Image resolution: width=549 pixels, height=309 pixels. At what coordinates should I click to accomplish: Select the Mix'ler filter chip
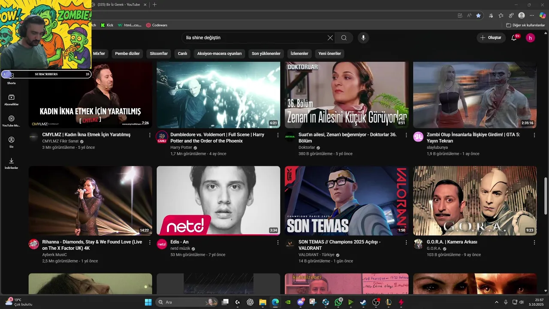(x=99, y=54)
